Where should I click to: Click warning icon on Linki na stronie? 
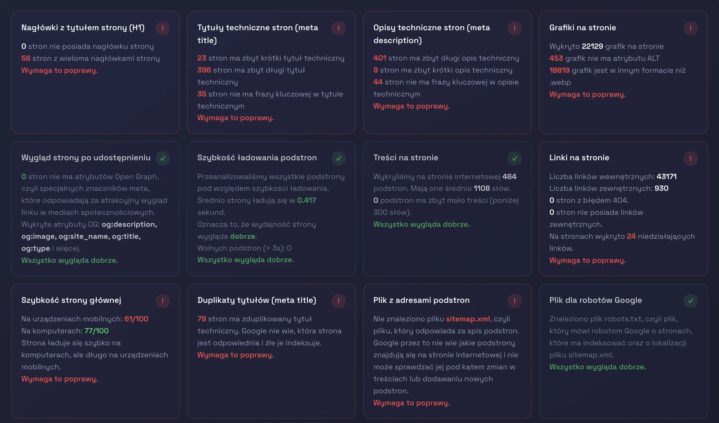[x=690, y=158]
